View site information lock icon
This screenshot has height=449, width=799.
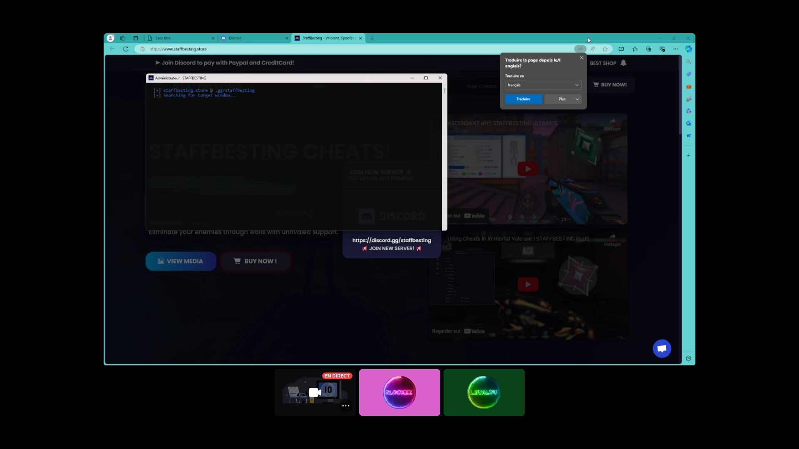click(x=142, y=49)
